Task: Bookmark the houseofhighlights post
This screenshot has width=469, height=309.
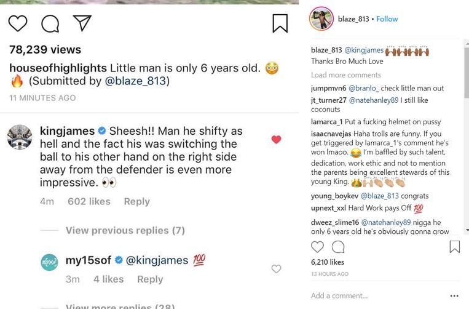Action: click(x=280, y=23)
